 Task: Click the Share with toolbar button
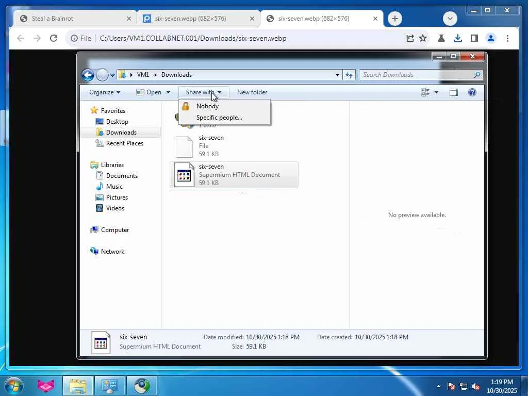click(204, 92)
